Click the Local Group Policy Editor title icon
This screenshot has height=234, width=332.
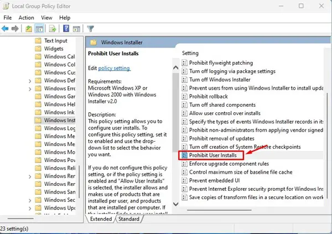pyautogui.click(x=6, y=6)
